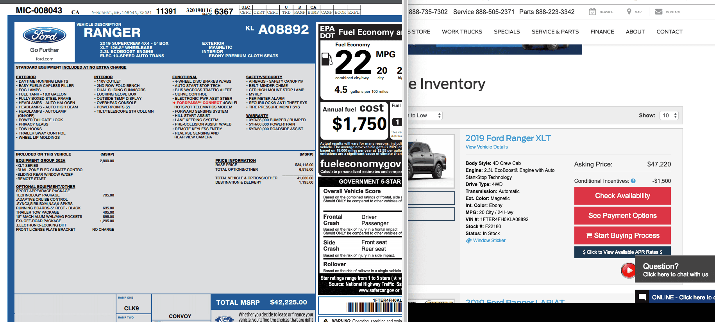The height and width of the screenshot is (322, 715).
Task: Click the Parts 888-223-3342 phone number
Action: coord(547,12)
